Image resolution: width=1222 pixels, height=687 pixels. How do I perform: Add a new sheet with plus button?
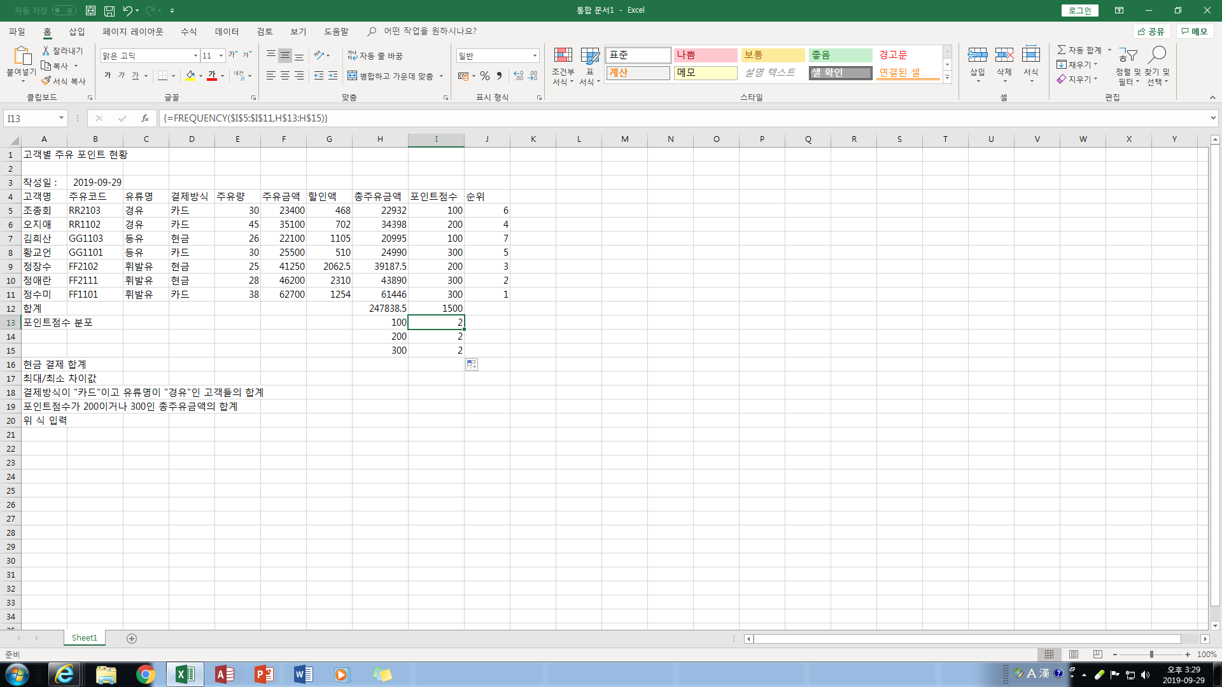132,638
